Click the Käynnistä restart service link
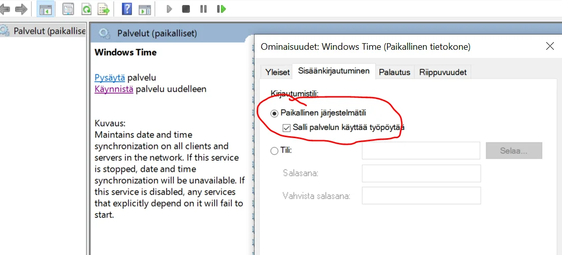Image resolution: width=562 pixels, height=255 pixels. click(114, 89)
